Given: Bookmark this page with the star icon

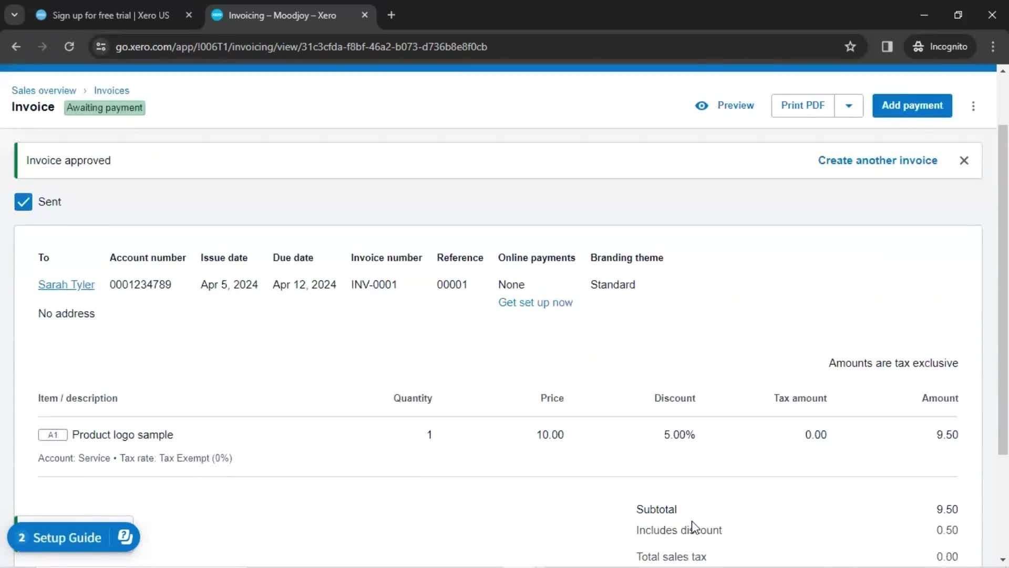Looking at the screenshot, I should tap(850, 46).
